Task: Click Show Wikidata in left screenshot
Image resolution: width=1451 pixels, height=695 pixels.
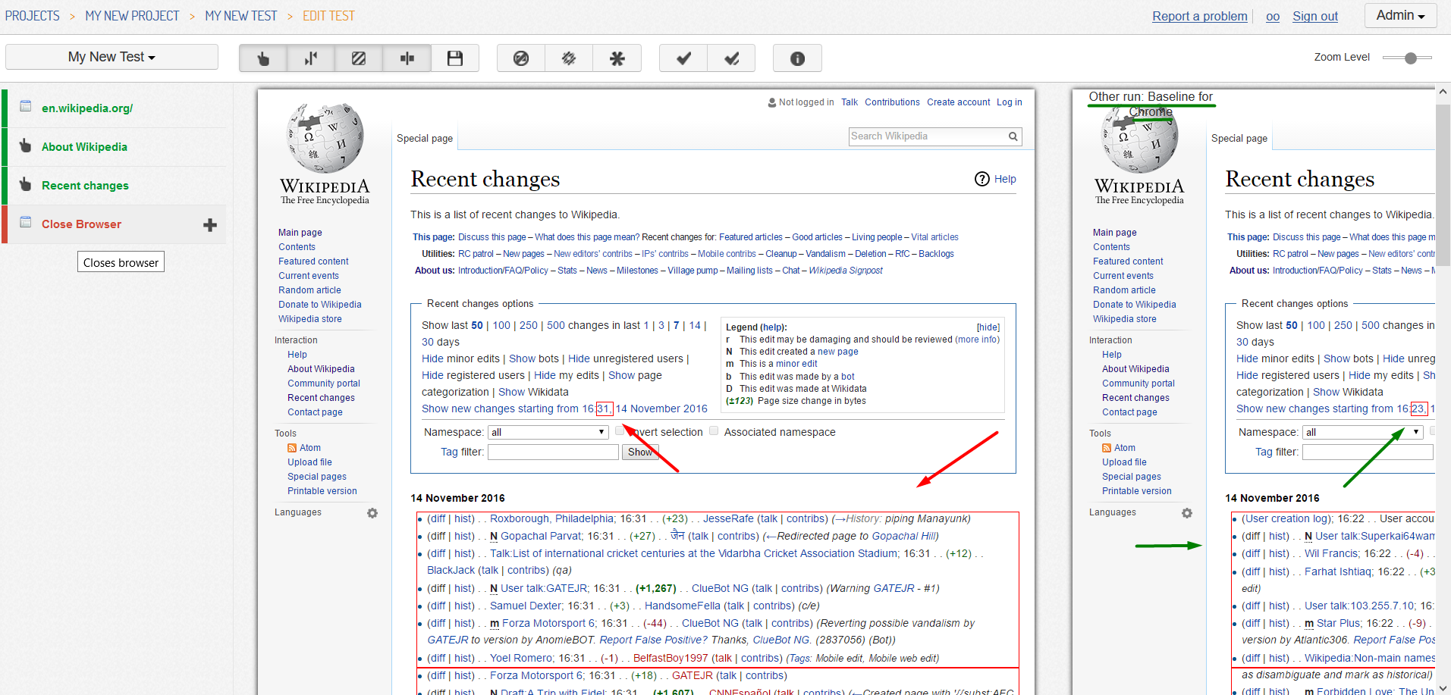Action: click(x=533, y=392)
